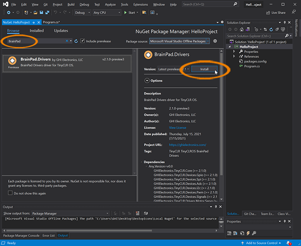Click the Alphabetical sort icon in Properties
This screenshot has width=301, height=246.
click(235, 233)
